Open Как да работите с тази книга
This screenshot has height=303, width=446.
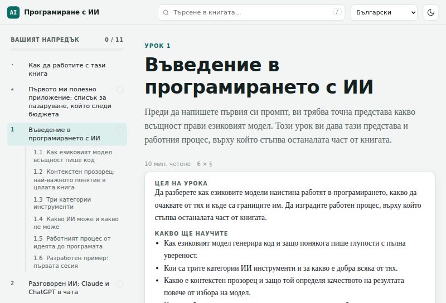pos(67,70)
